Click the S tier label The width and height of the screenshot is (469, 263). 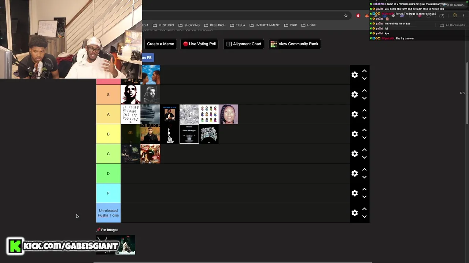pyautogui.click(x=108, y=95)
